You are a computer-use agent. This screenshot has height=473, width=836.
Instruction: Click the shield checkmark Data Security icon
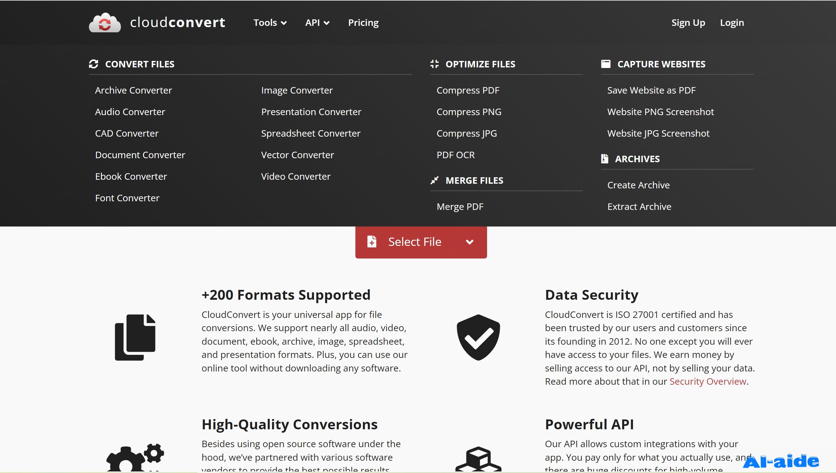tap(478, 338)
